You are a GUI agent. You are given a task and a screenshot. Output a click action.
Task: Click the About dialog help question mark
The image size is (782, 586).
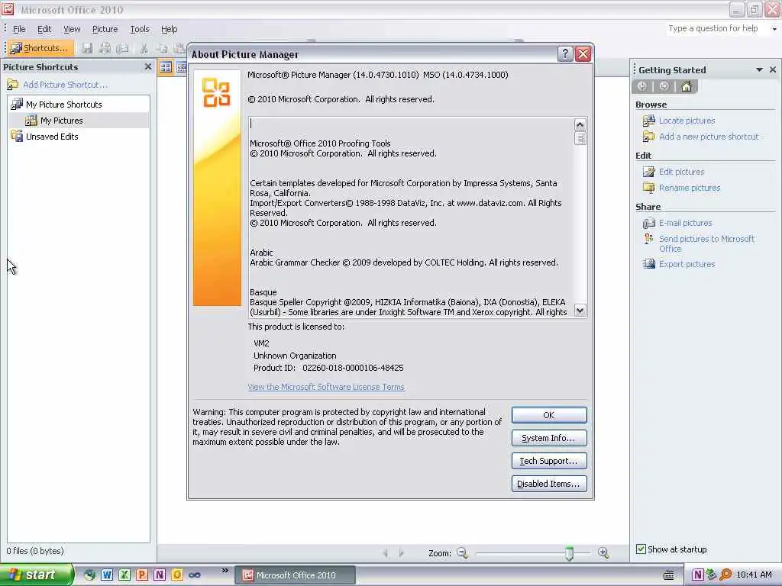point(564,54)
